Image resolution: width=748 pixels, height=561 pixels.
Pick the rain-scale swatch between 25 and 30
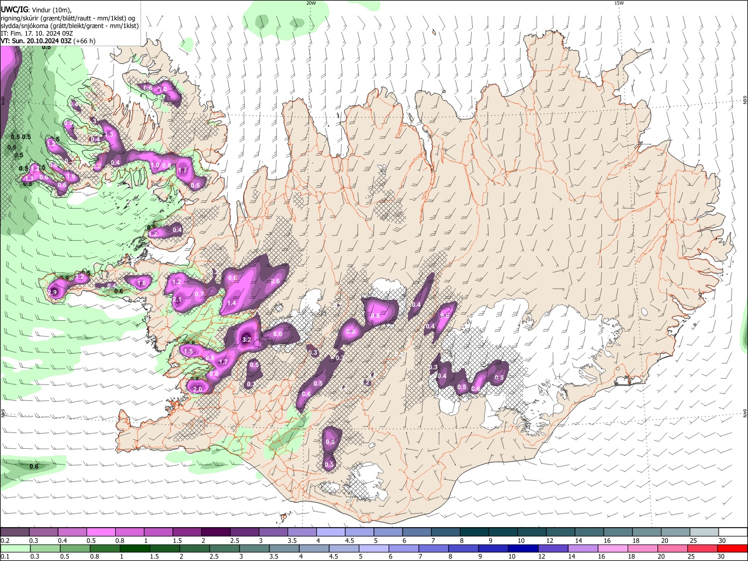coord(703,548)
